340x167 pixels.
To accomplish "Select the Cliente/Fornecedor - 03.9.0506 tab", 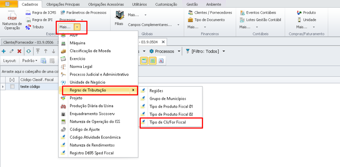I will [28, 42].
